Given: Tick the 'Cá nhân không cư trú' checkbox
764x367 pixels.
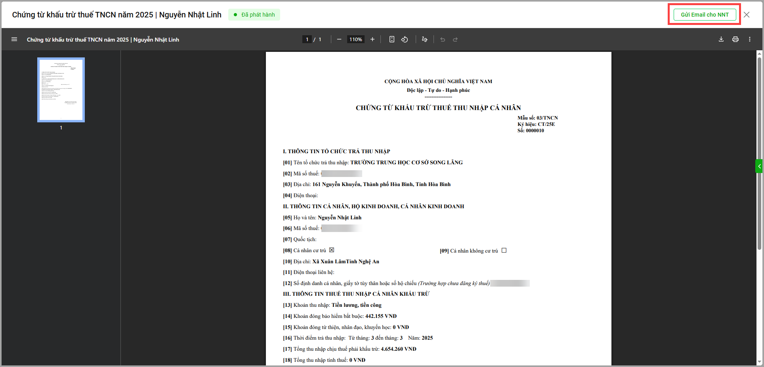Looking at the screenshot, I should click(x=504, y=250).
